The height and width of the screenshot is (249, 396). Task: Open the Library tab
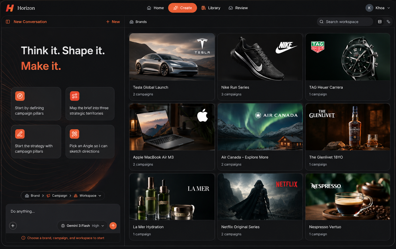tap(211, 8)
